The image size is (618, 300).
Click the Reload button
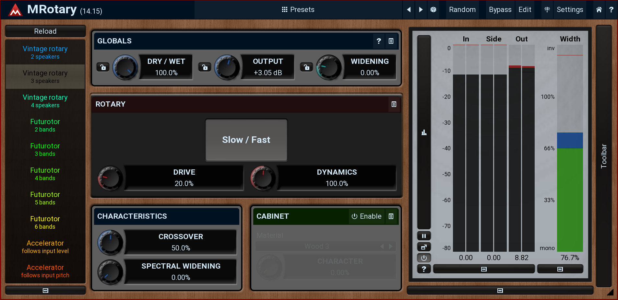[x=45, y=31]
